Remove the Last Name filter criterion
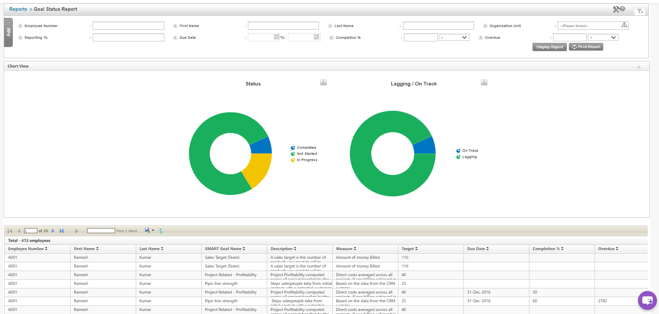 point(330,26)
